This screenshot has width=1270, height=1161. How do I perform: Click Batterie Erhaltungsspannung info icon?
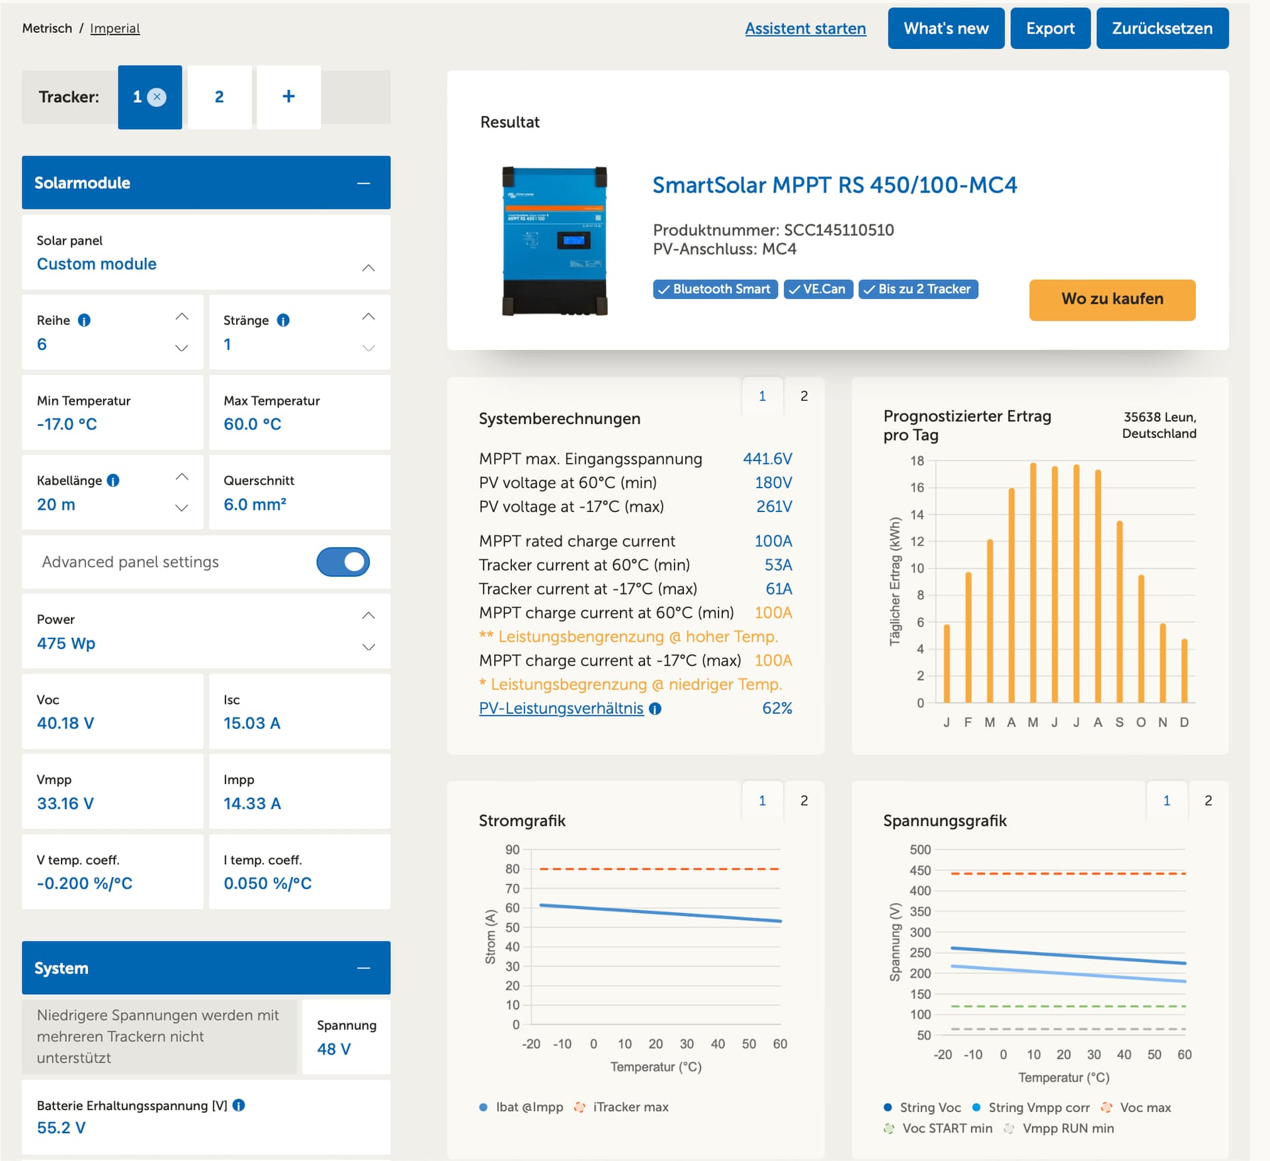tap(239, 1105)
